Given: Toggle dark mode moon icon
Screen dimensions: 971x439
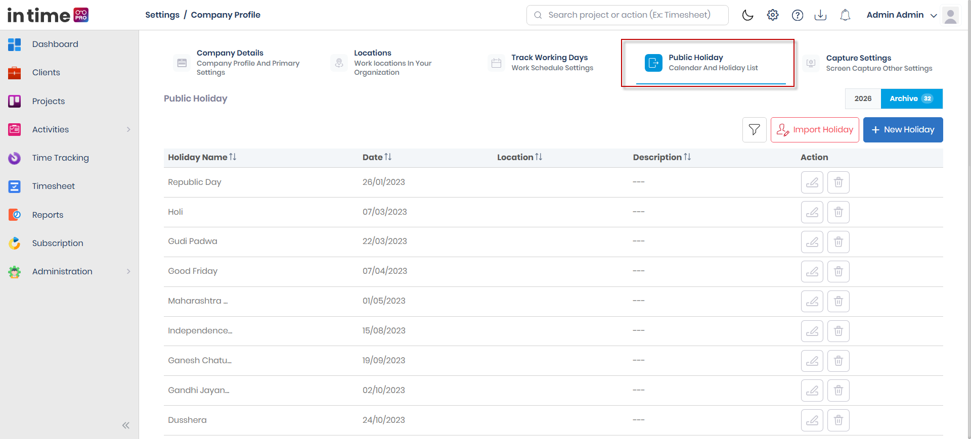Looking at the screenshot, I should point(747,15).
